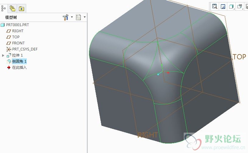Screen dimensions: 248x153
Task: Select PRT_CSYS_DEF coordinate system
Action: point(25,49)
